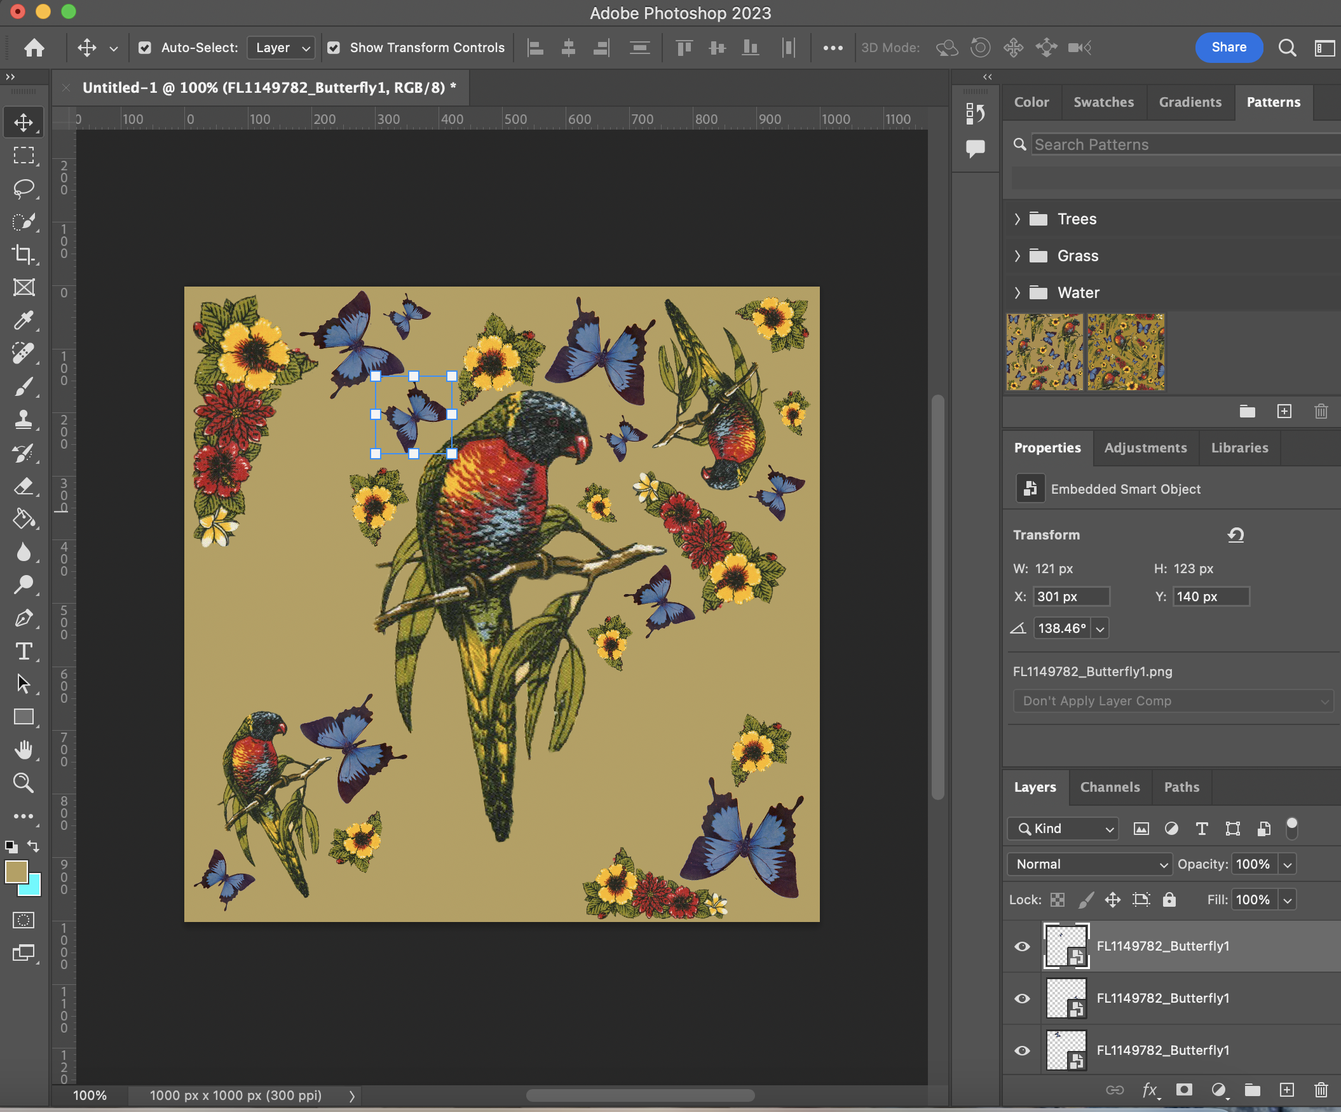Choose the Horizontal Type tool

(x=24, y=651)
